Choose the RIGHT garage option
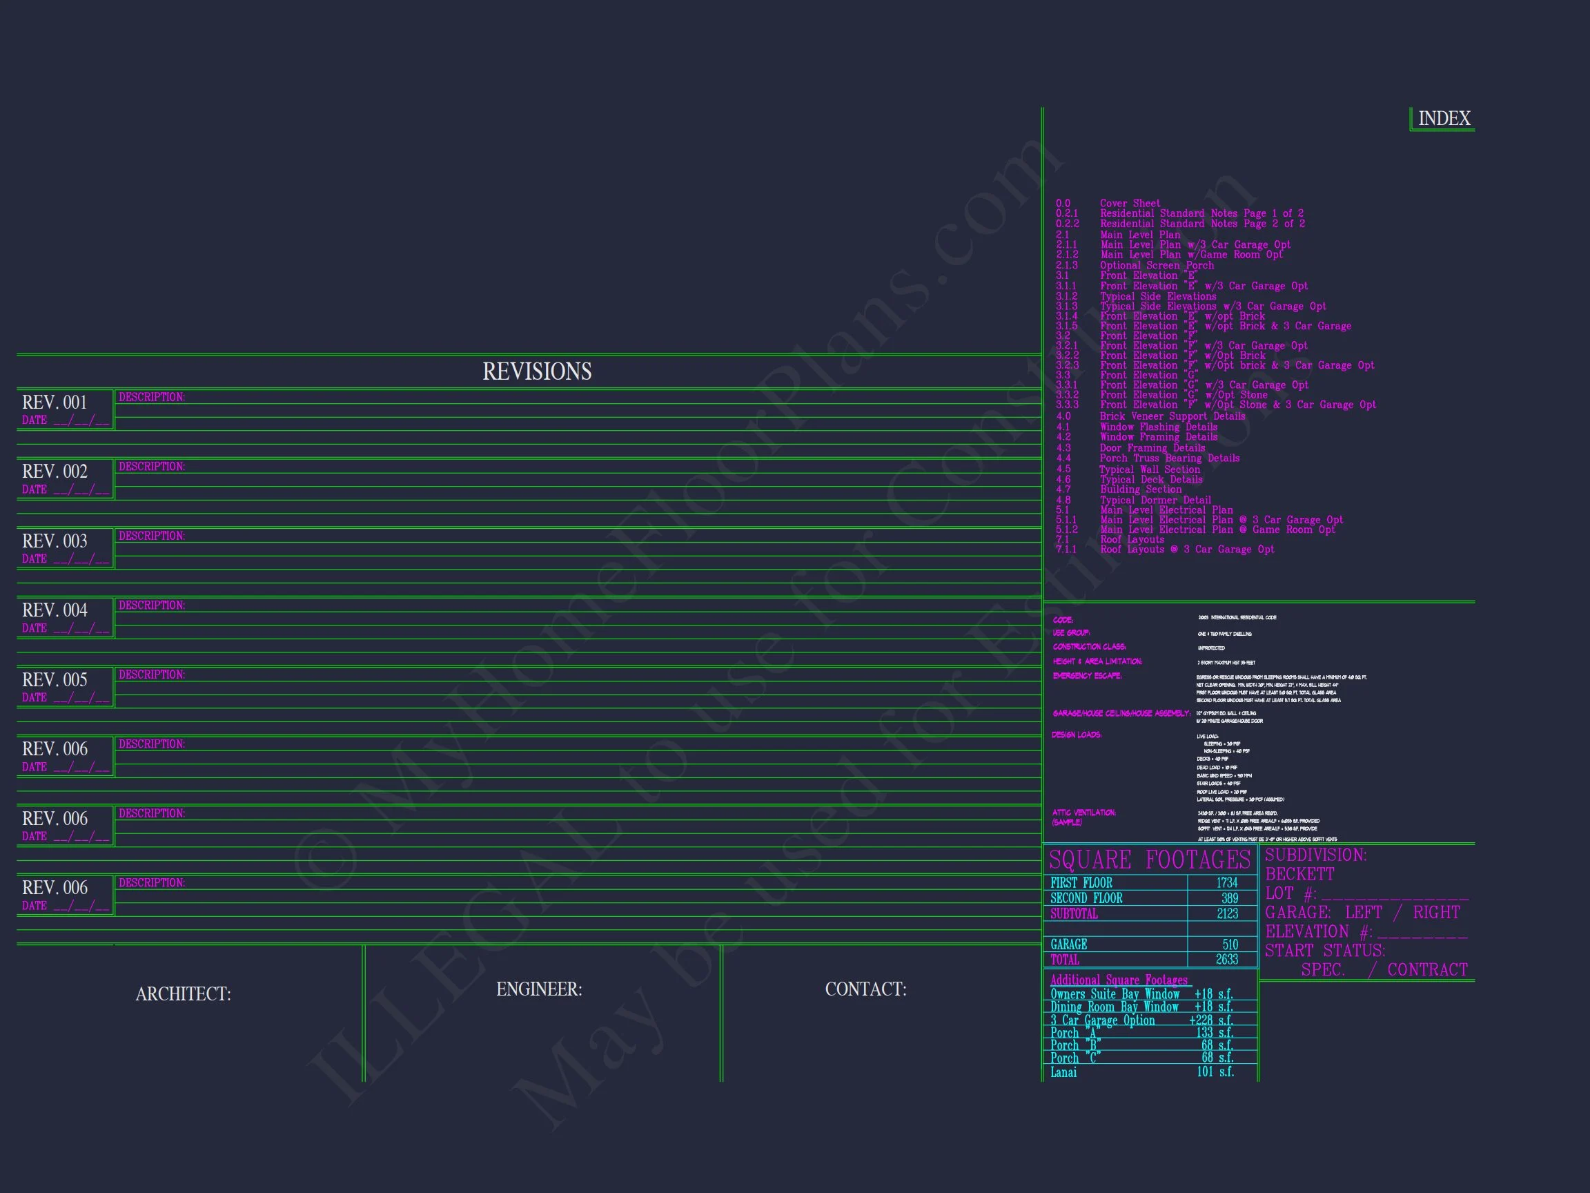The image size is (1590, 1193). pos(1436,913)
